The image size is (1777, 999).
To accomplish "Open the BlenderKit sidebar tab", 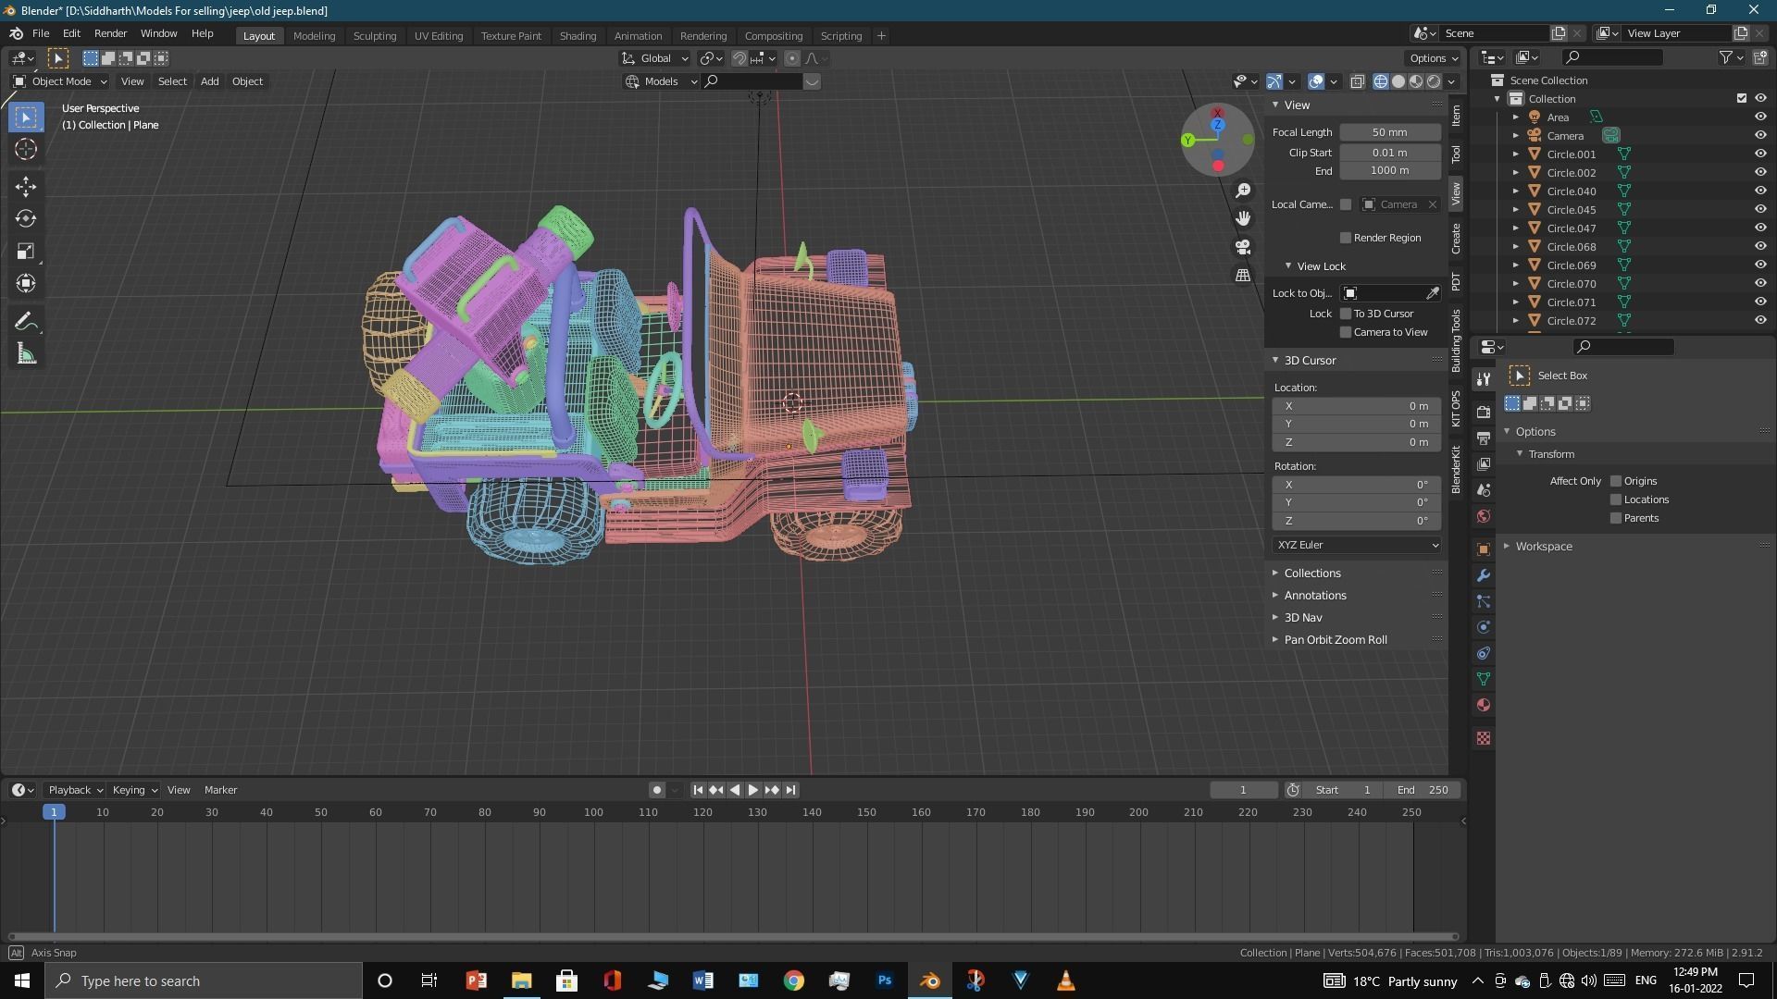I will click(1457, 470).
